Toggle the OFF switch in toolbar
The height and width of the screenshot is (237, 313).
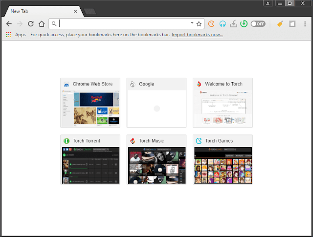[258, 24]
